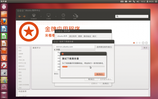This screenshot has width=158, height=99.
Task: Open the sound volume indicator
Action: pyautogui.click(x=138, y=2)
